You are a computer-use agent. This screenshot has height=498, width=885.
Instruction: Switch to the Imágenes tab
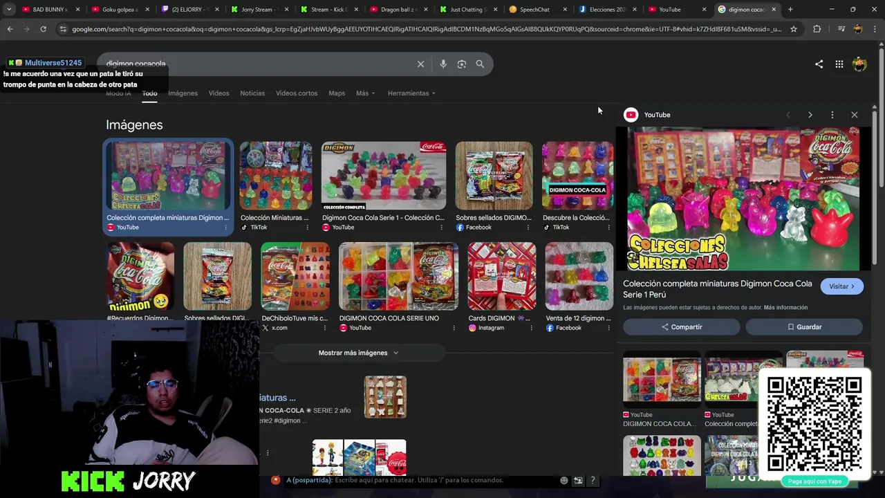(183, 93)
